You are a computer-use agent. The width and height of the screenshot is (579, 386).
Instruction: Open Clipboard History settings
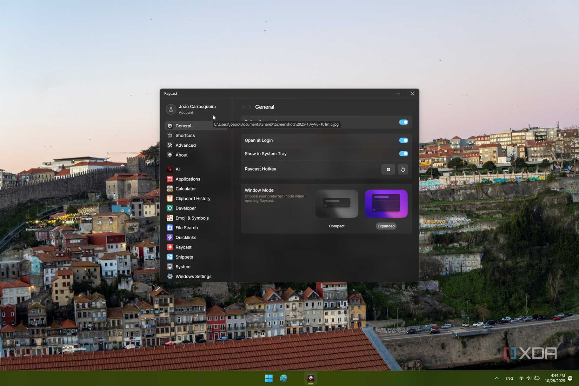pos(196,199)
